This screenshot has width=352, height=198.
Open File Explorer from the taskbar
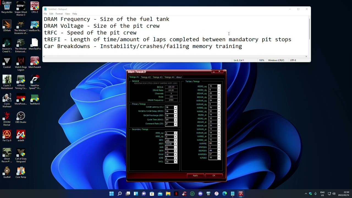click(168, 194)
